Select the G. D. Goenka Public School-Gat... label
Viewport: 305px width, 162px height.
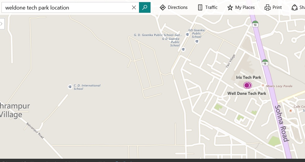click(x=156, y=35)
